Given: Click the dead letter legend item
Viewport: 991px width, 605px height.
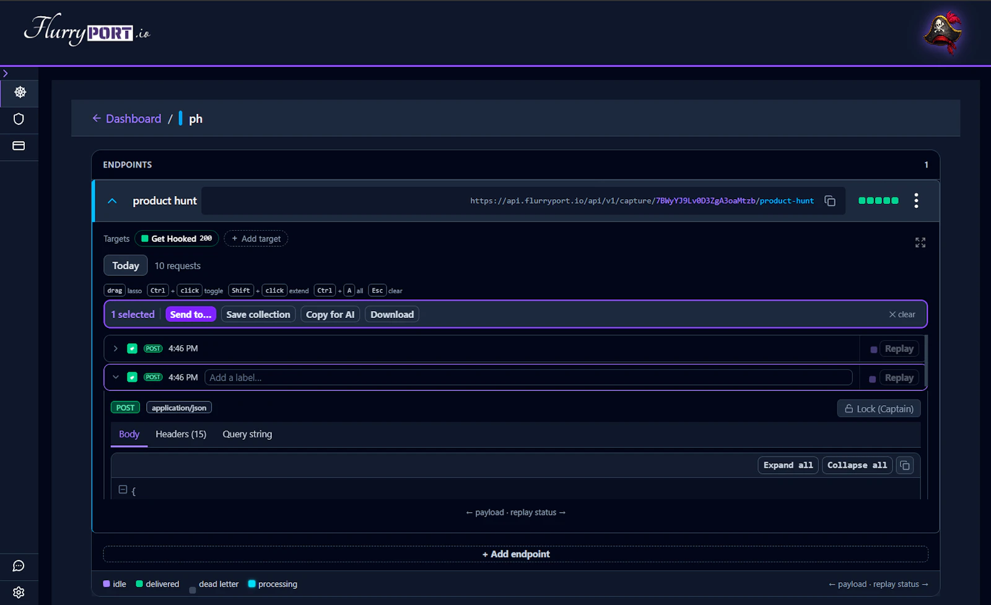Looking at the screenshot, I should coord(214,585).
